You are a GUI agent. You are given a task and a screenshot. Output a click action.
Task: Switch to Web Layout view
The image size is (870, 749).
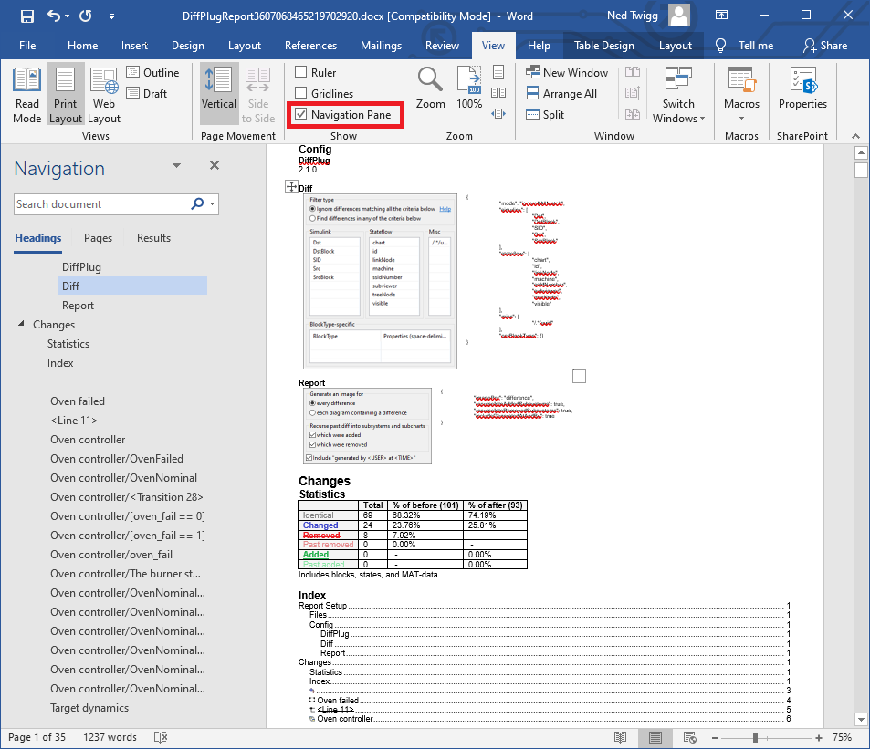[x=104, y=96]
